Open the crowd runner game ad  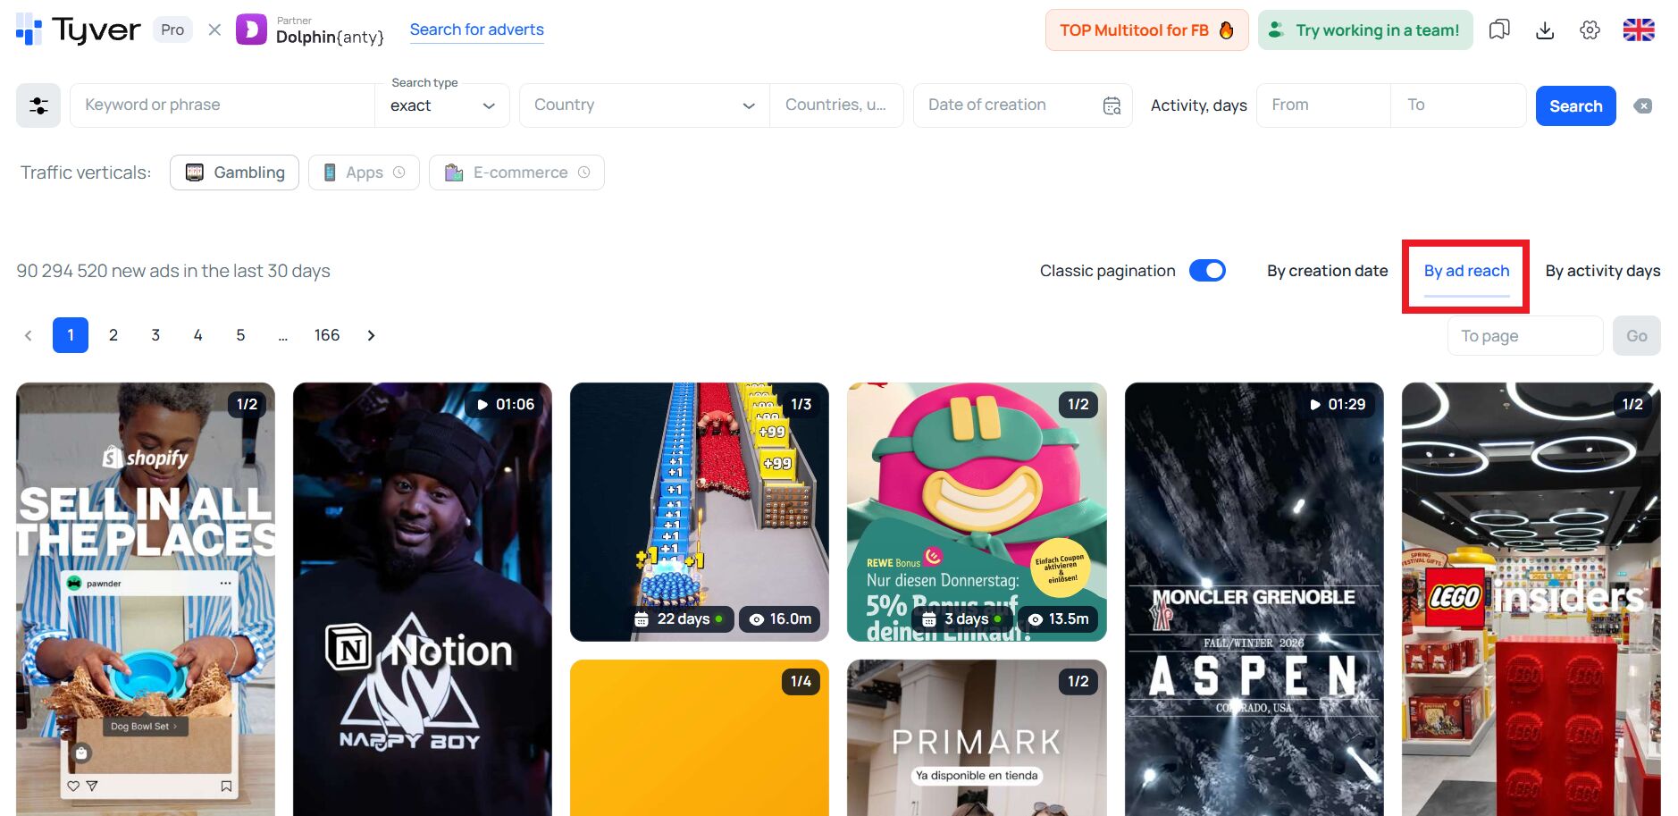click(700, 512)
